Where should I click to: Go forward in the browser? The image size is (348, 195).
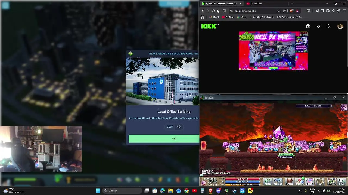tap(208, 11)
